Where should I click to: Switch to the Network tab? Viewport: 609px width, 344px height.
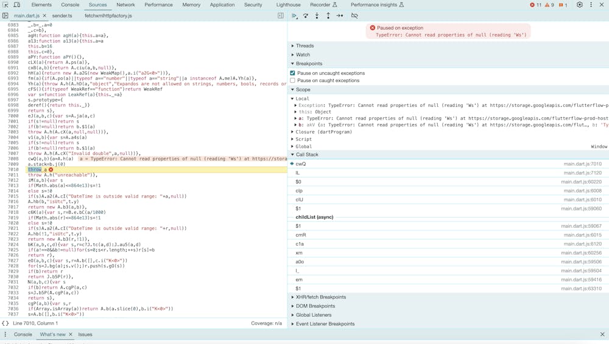coord(125,5)
